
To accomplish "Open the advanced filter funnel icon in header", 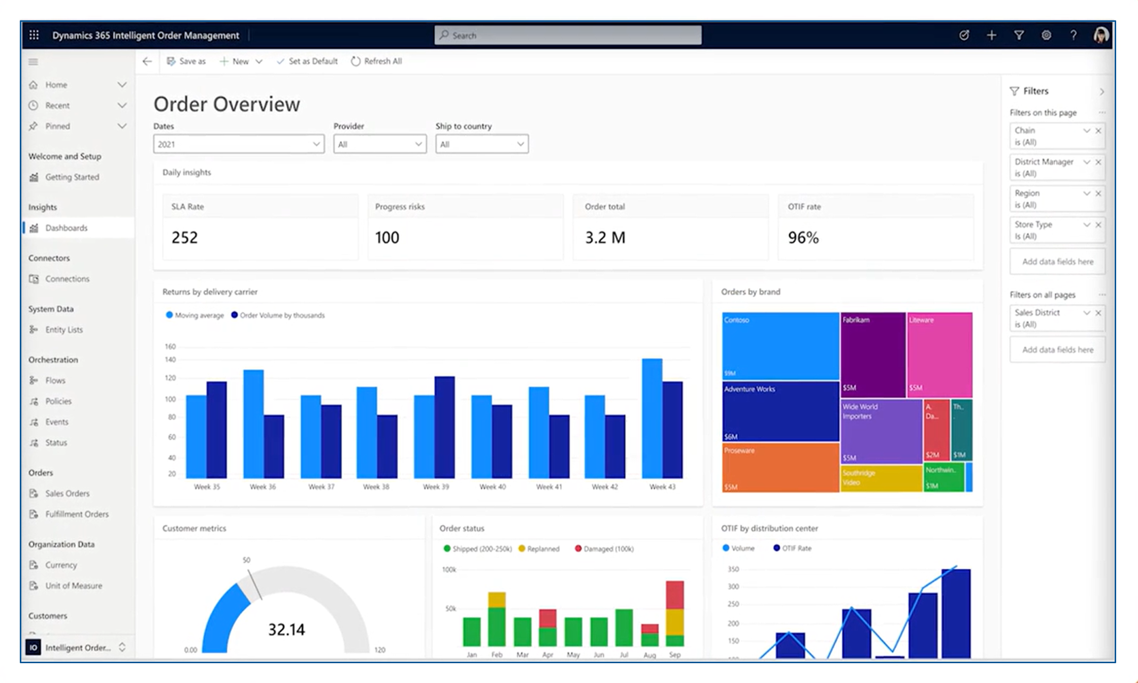I will (x=1019, y=35).
